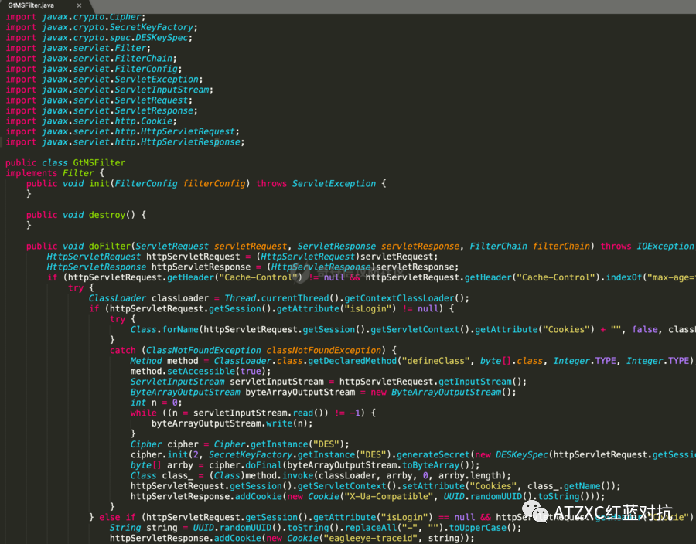
Task: Click 'new ByteArrayOutputStream();' expression
Action: tap(443, 392)
